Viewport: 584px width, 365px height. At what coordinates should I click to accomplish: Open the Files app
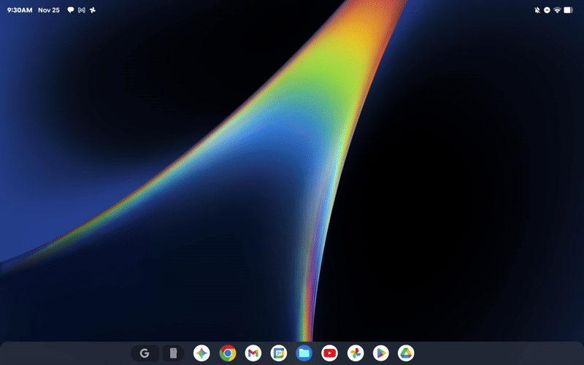pyautogui.click(x=304, y=353)
